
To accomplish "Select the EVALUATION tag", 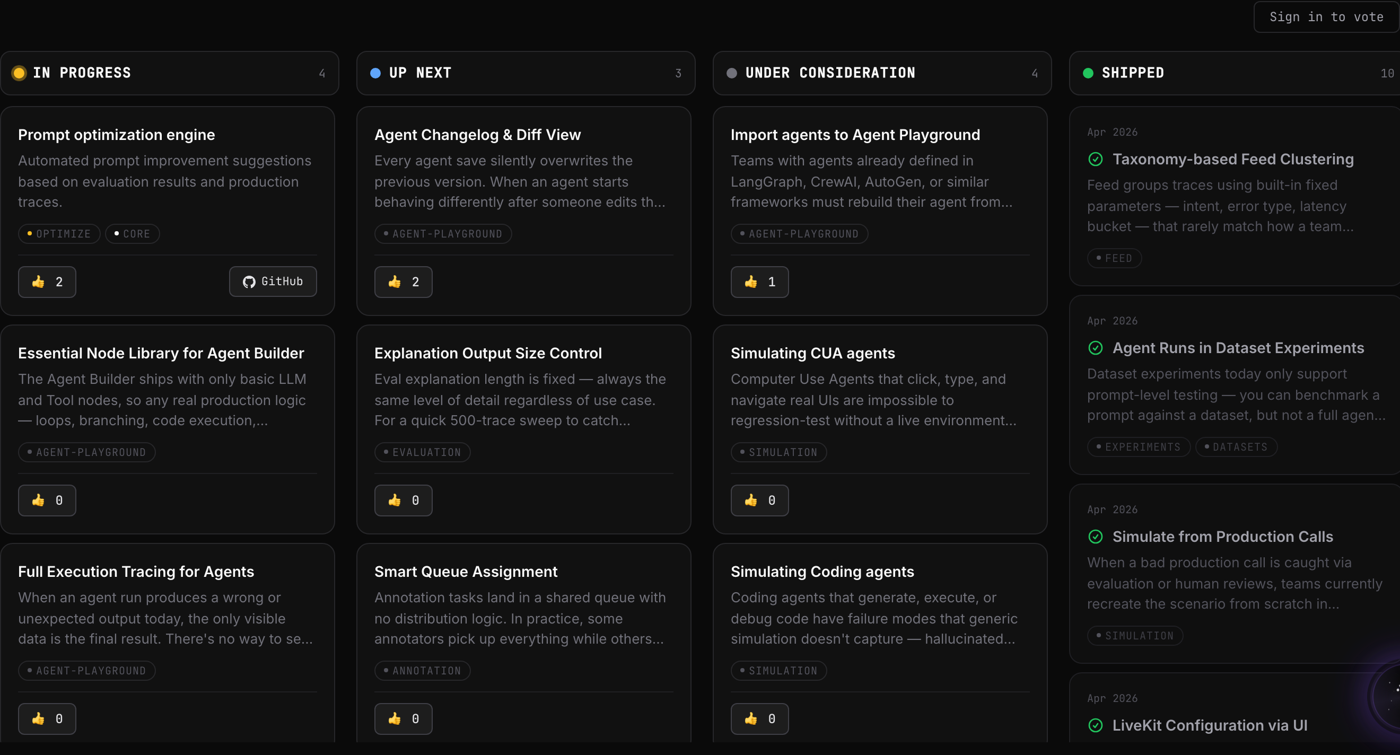I will point(422,452).
